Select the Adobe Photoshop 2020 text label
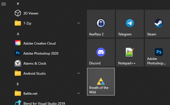The image size is (170, 105). pos(41,53)
